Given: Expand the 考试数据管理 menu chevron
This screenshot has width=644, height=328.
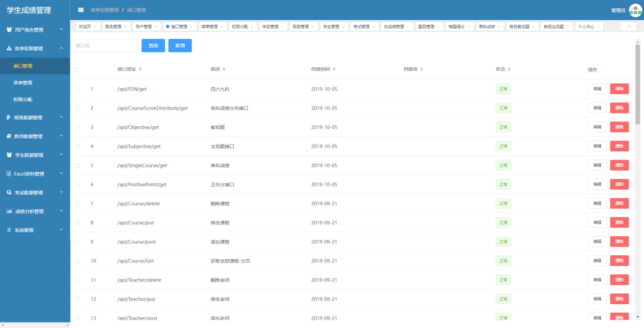Looking at the screenshot, I should tap(61, 192).
